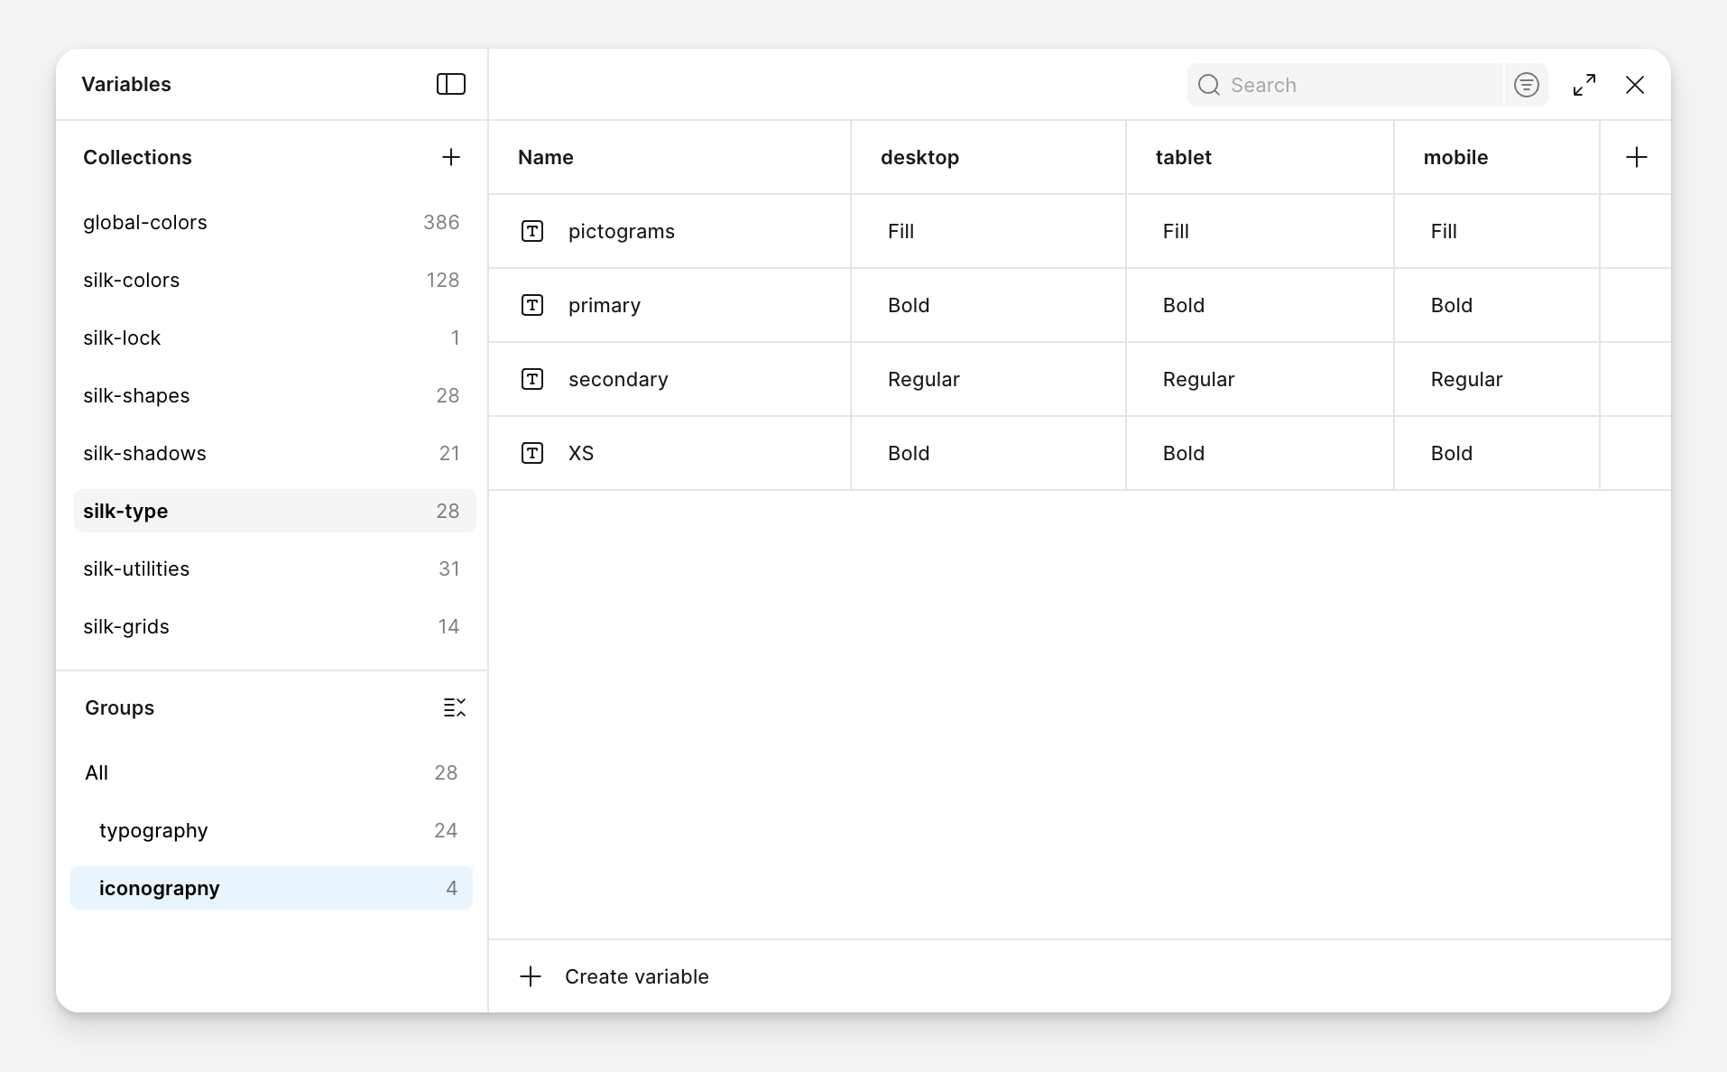Click the text variable icon beside secondary
Screen dimensions: 1727x1072
[x=532, y=379]
